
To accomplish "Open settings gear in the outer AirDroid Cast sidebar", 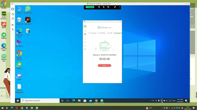I will (x=13, y=18).
